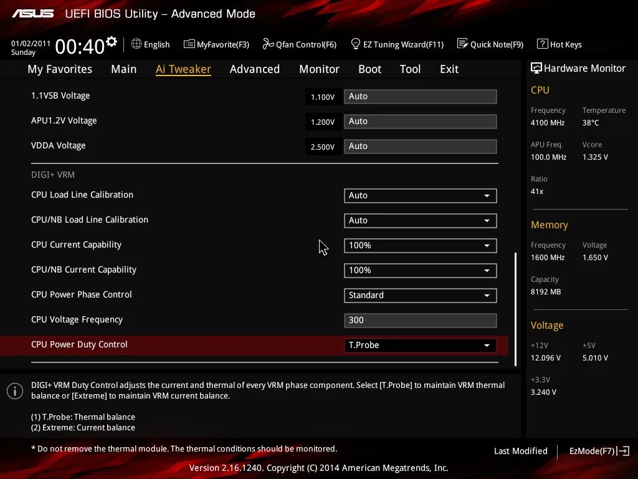Click the 01/02/2011 date text
638x479 pixels.
(x=31, y=43)
